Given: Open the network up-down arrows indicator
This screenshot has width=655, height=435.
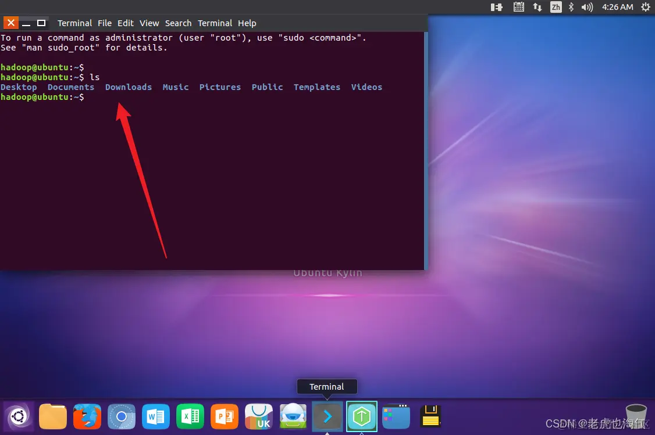Looking at the screenshot, I should click(537, 7).
